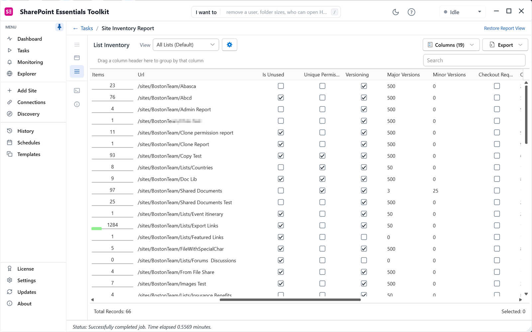The width and height of the screenshot is (532, 332).
Task: Expand the Columns (19) dropdown
Action: [x=451, y=45]
